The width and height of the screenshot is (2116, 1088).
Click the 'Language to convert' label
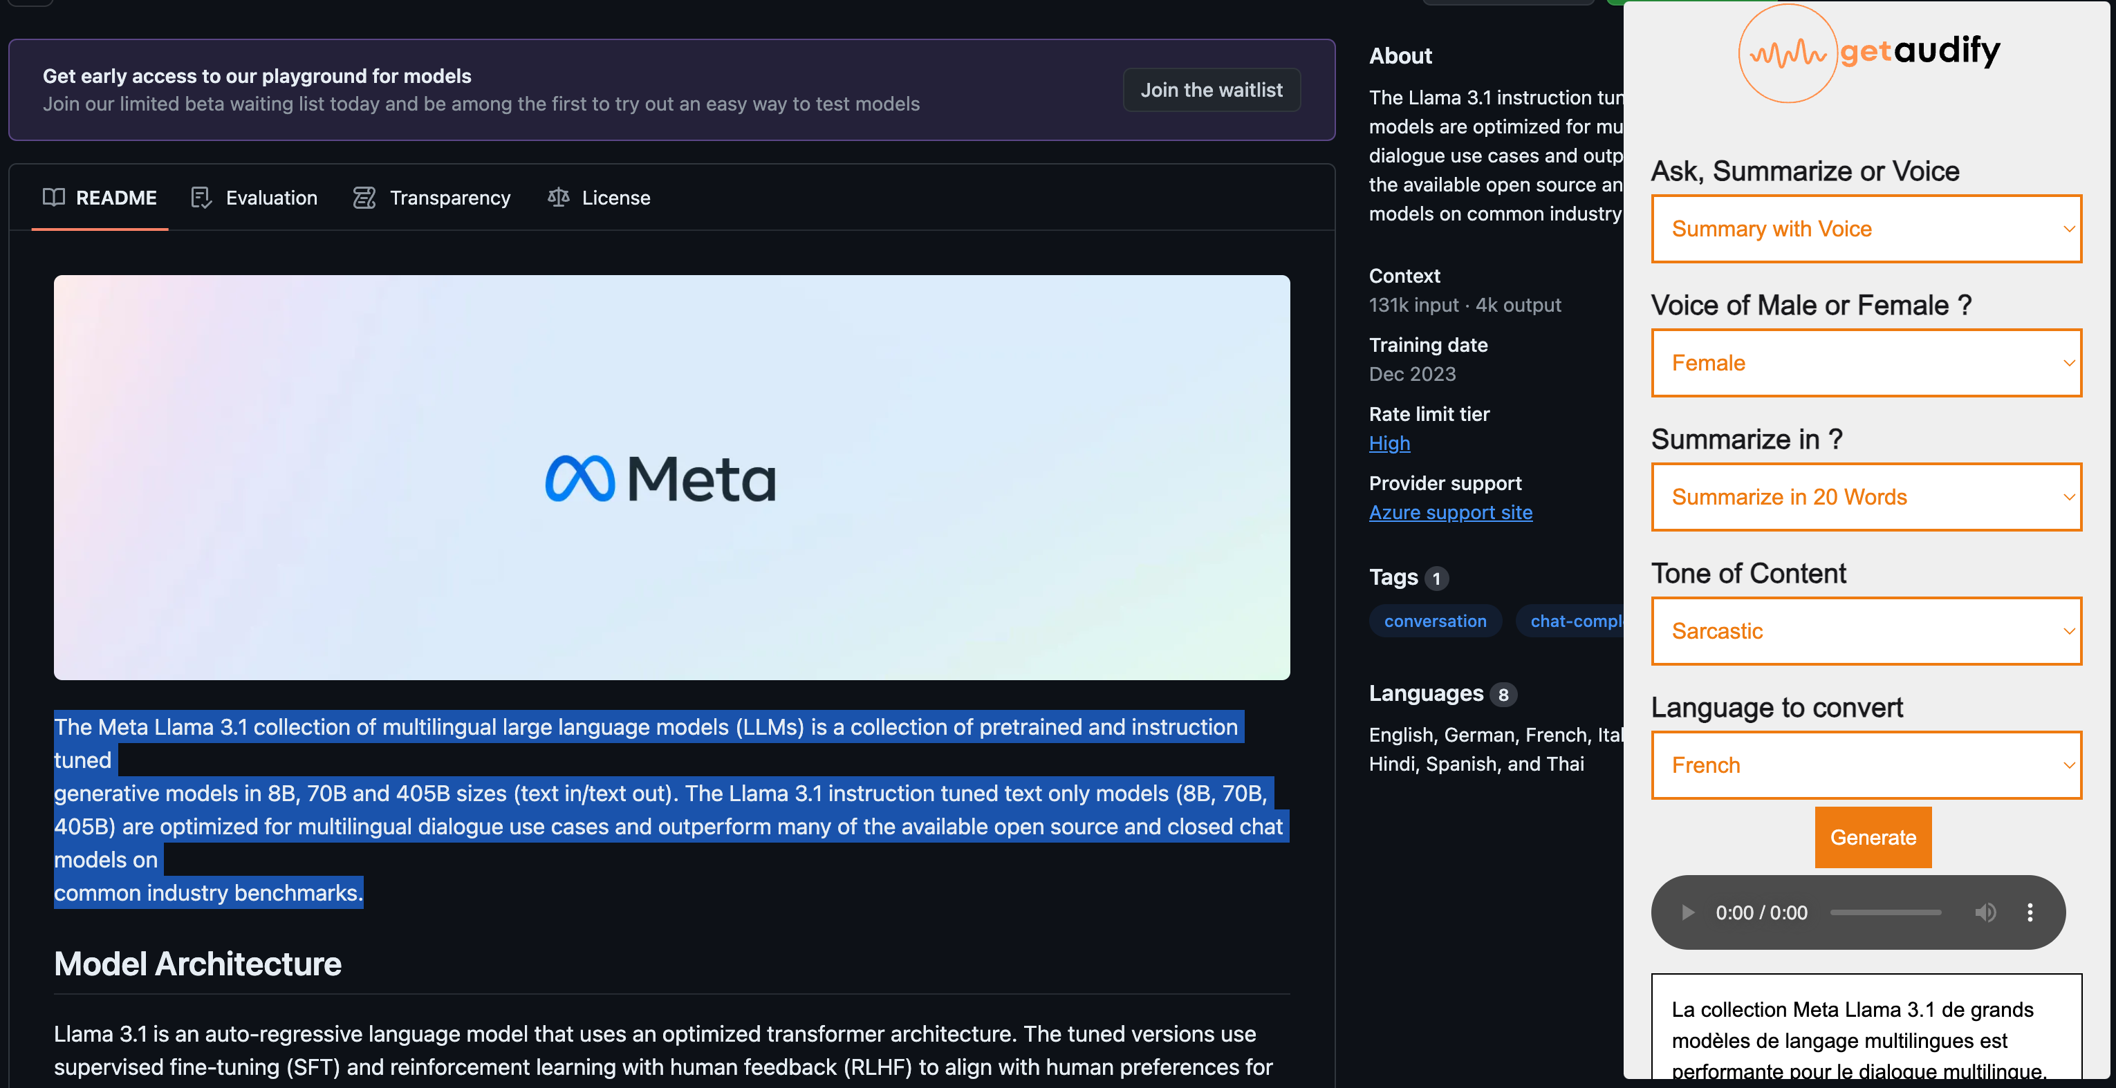[1776, 707]
